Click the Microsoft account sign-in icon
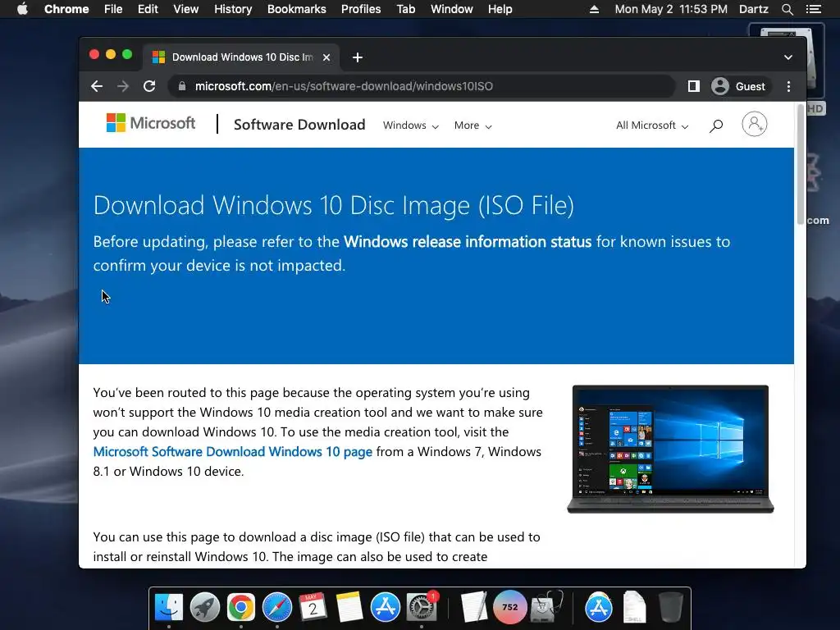This screenshot has height=630, width=840. (x=755, y=125)
